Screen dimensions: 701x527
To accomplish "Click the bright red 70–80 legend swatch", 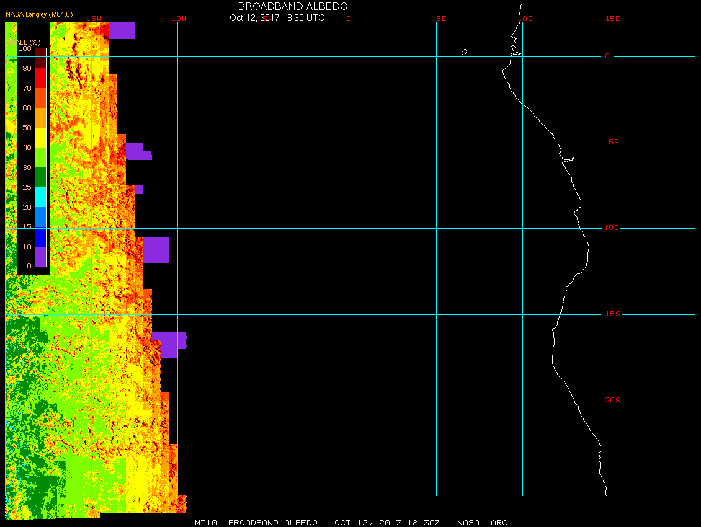I will coord(40,78).
